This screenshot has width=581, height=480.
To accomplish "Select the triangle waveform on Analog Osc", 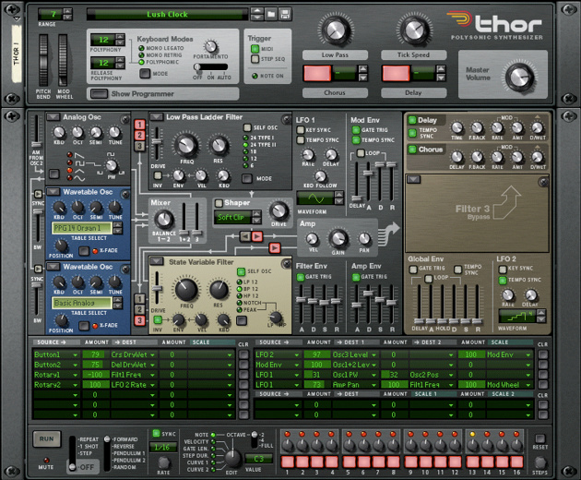I will pyautogui.click(x=70, y=170).
